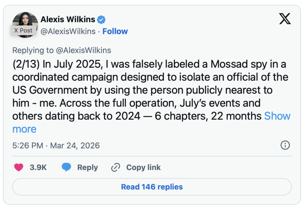The height and width of the screenshot is (209, 305).
Task: Click the X logo icon
Action: tap(285, 19)
